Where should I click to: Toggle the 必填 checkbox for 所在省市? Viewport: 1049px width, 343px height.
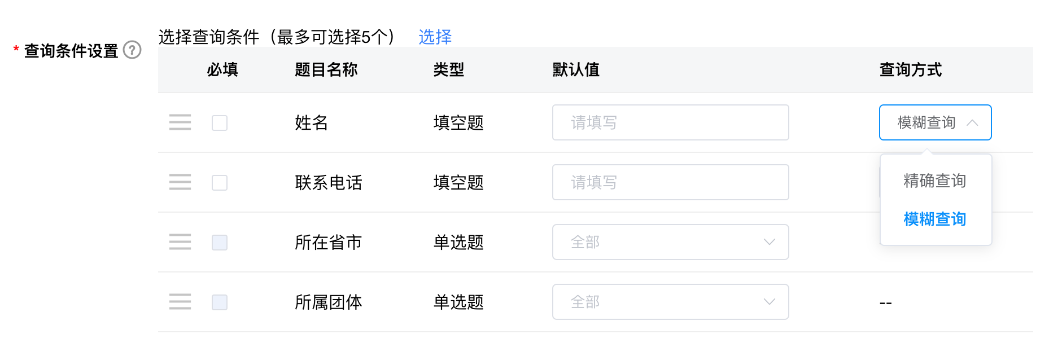220,243
